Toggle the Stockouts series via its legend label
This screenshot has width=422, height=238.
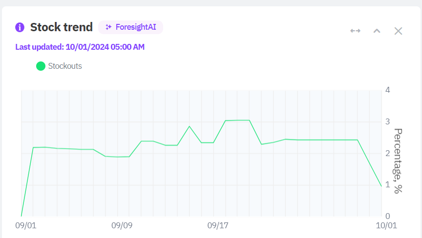[65, 66]
